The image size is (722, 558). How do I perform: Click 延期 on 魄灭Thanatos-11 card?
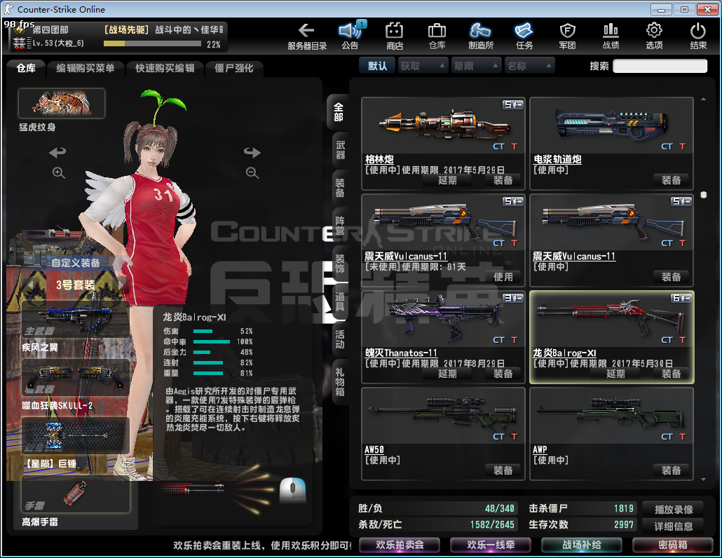click(x=447, y=374)
